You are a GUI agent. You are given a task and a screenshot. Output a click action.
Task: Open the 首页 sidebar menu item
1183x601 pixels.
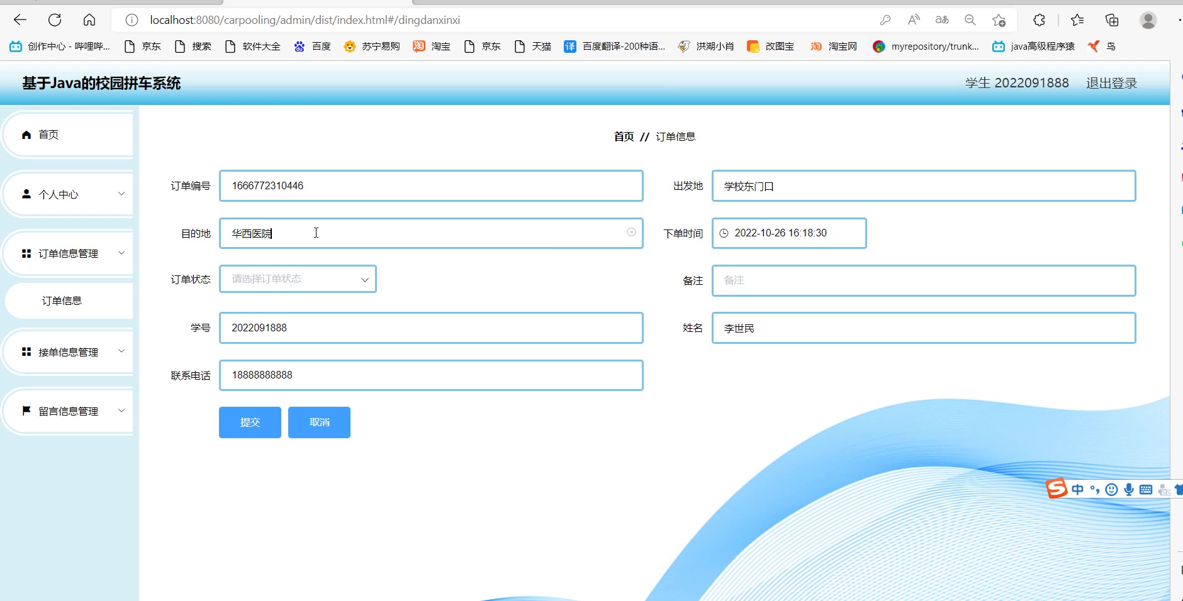[x=68, y=135]
